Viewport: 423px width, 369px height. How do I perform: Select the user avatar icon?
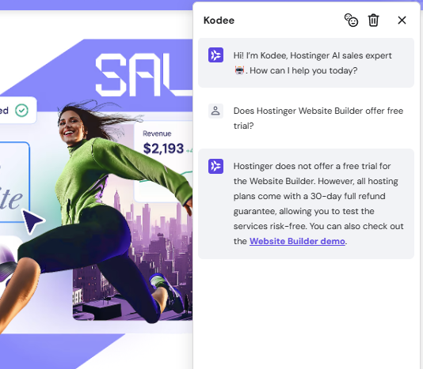[x=215, y=111]
